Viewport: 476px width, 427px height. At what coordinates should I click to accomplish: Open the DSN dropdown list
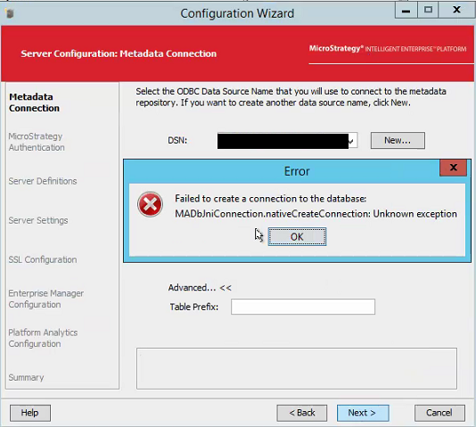[x=352, y=141]
